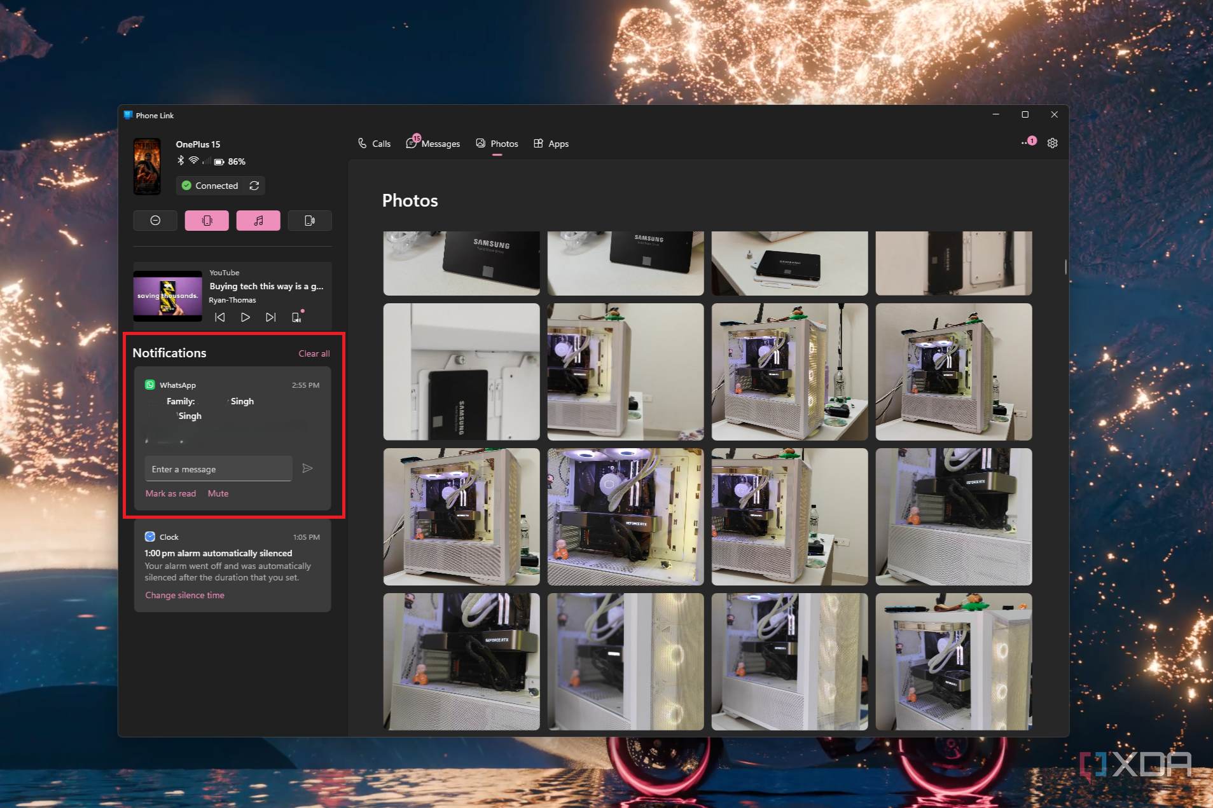Play the YouTube video
1213x808 pixels.
(x=246, y=317)
